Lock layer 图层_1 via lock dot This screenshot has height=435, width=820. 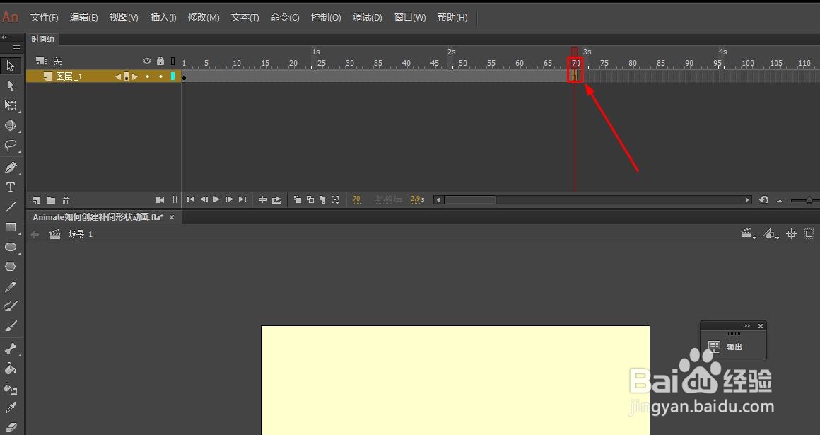click(x=160, y=76)
